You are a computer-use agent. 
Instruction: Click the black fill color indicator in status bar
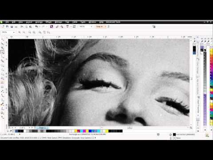coord(174,135)
